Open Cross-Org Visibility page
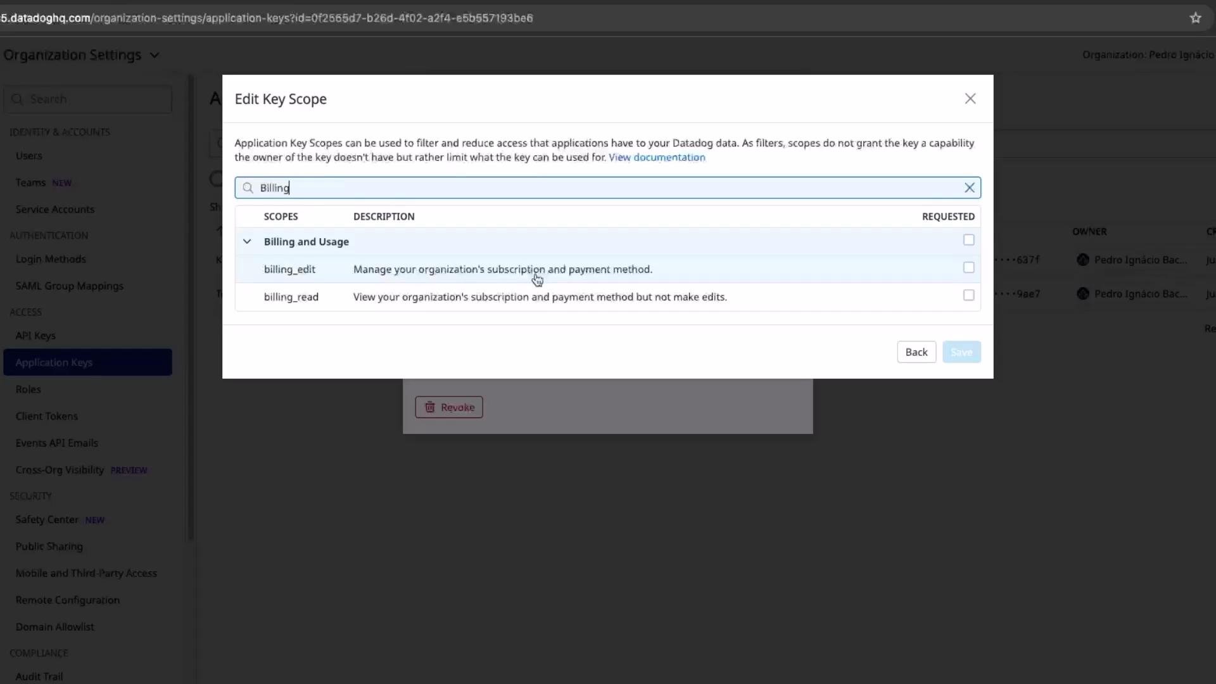The image size is (1216, 684). click(60, 470)
